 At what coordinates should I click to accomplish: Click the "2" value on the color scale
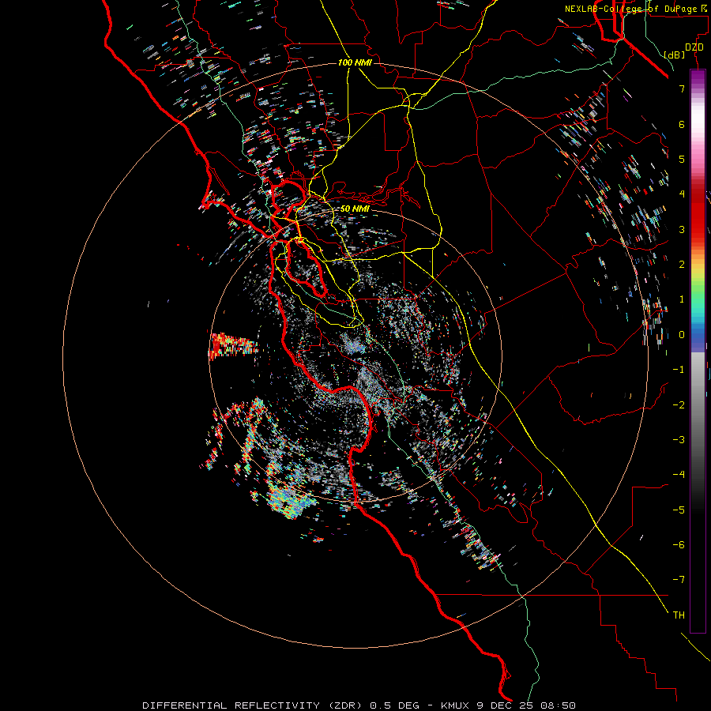click(x=682, y=265)
